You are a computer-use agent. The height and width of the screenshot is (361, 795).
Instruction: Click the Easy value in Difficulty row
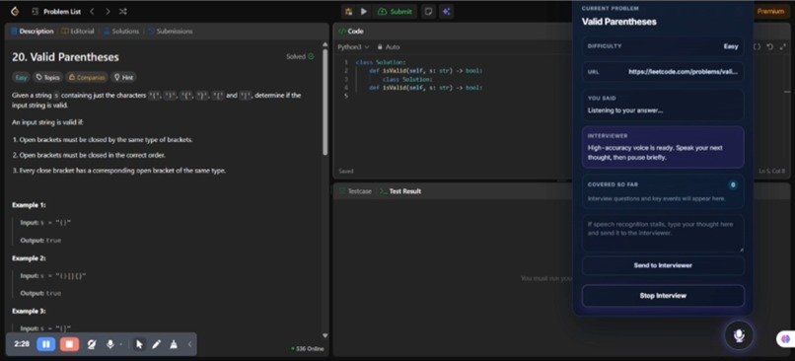coord(731,46)
